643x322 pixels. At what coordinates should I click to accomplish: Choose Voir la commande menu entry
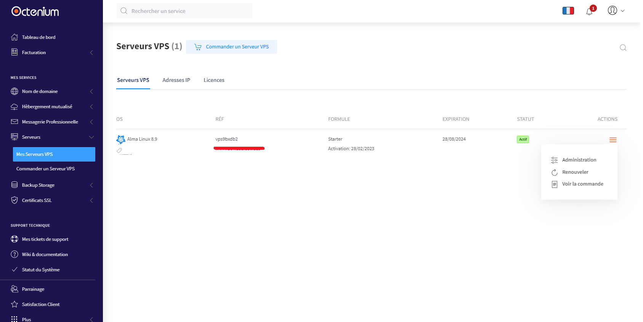tap(582, 184)
